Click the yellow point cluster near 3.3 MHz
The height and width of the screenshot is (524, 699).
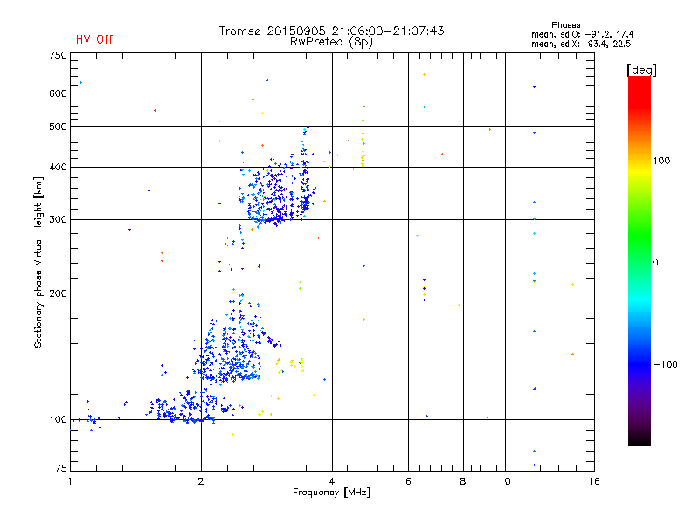pos(290,364)
